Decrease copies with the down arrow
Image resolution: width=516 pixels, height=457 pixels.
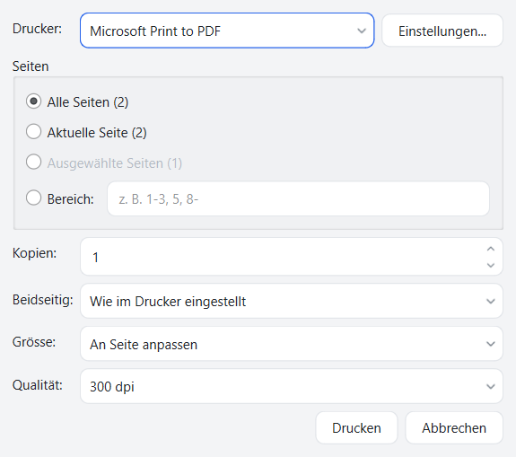click(491, 265)
